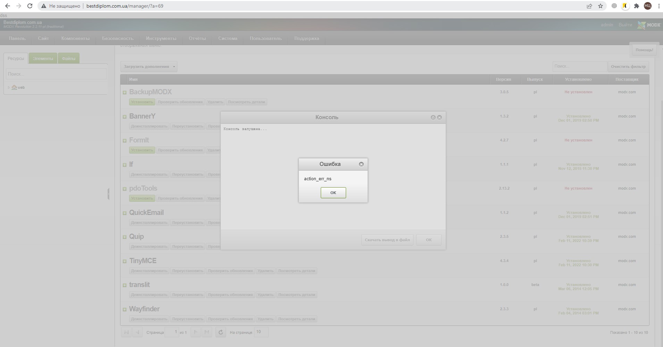Open the Система menu
This screenshot has width=663, height=347.
(227, 38)
